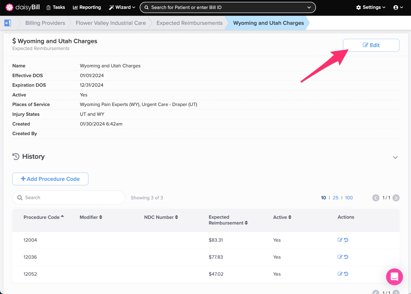Sort by Expected Reimbursement column
This screenshot has height=294, width=411.
click(228, 220)
